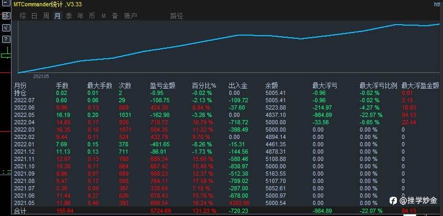Click total percentage 131.23 %

(204, 211)
